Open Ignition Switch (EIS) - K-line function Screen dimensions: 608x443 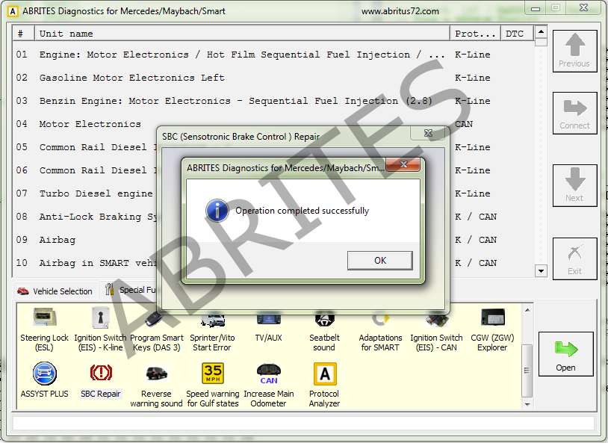[x=100, y=329]
